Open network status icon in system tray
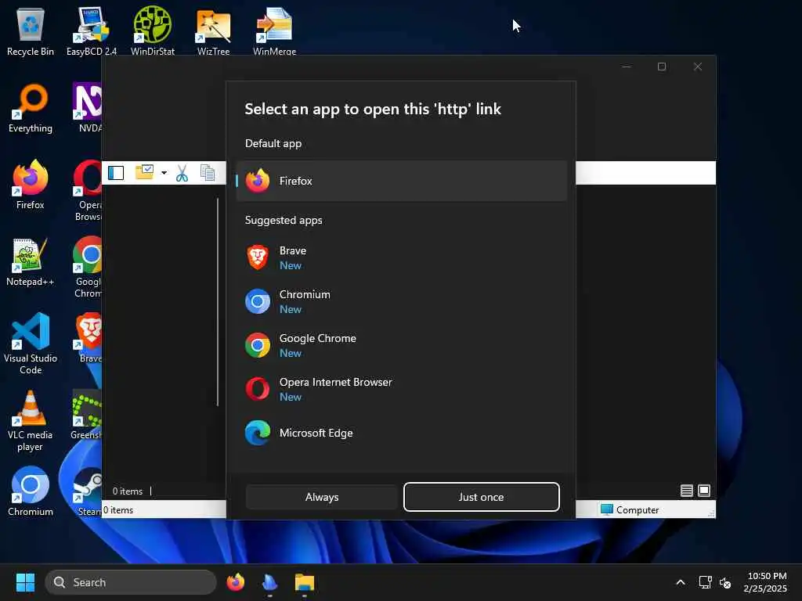This screenshot has height=601, width=802. (x=706, y=582)
